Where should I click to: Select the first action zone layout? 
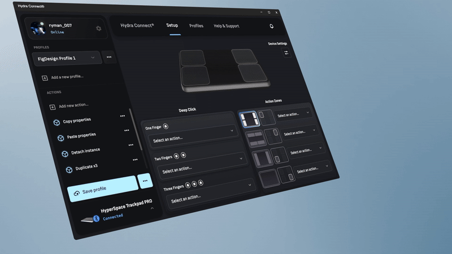pyautogui.click(x=249, y=119)
